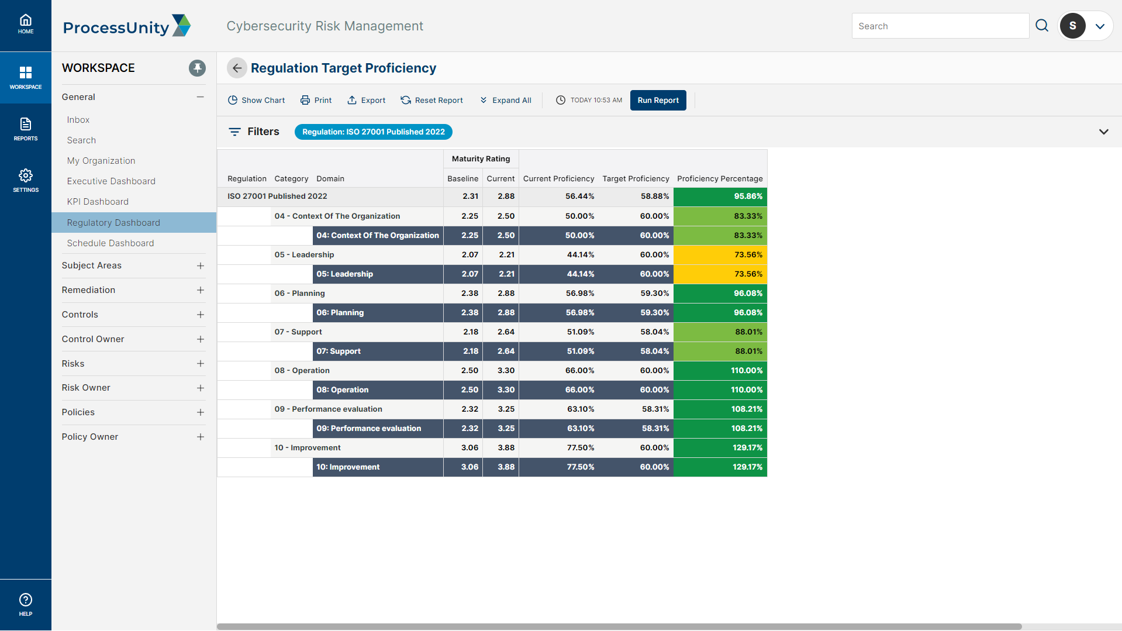Expand Control Owner section
The width and height of the screenshot is (1122, 631).
tap(201, 339)
